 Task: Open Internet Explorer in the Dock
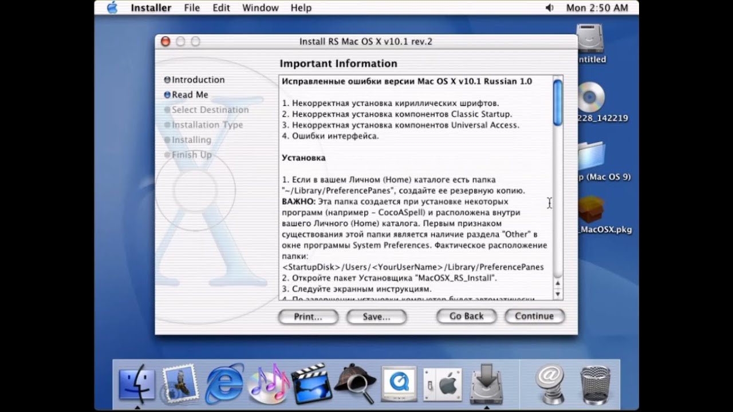click(224, 383)
